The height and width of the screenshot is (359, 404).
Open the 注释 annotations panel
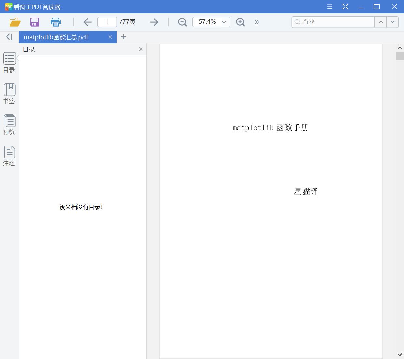point(9,155)
